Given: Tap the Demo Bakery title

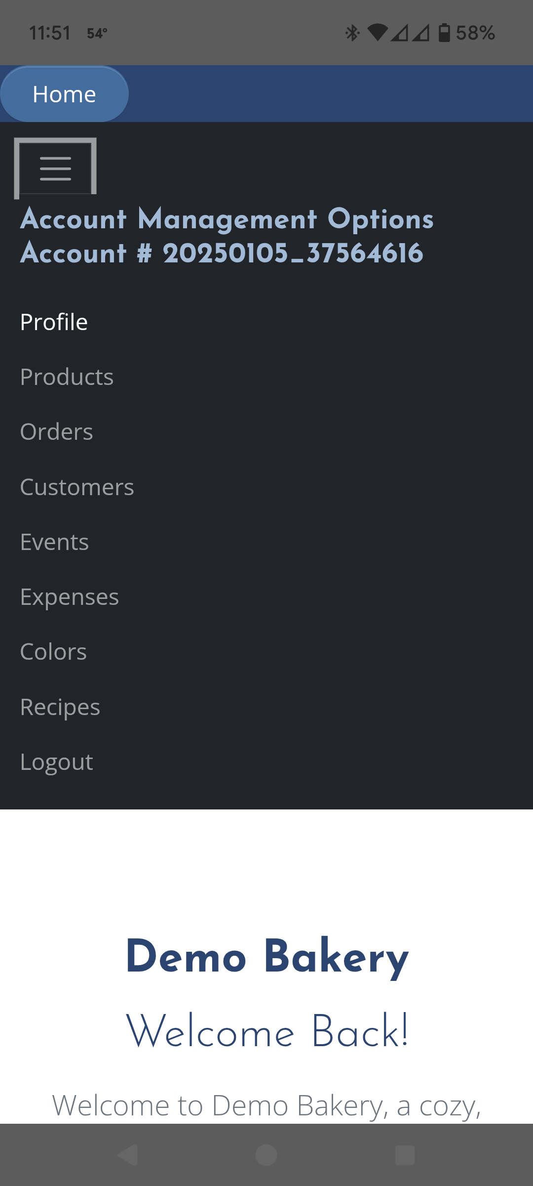Looking at the screenshot, I should pos(267,957).
